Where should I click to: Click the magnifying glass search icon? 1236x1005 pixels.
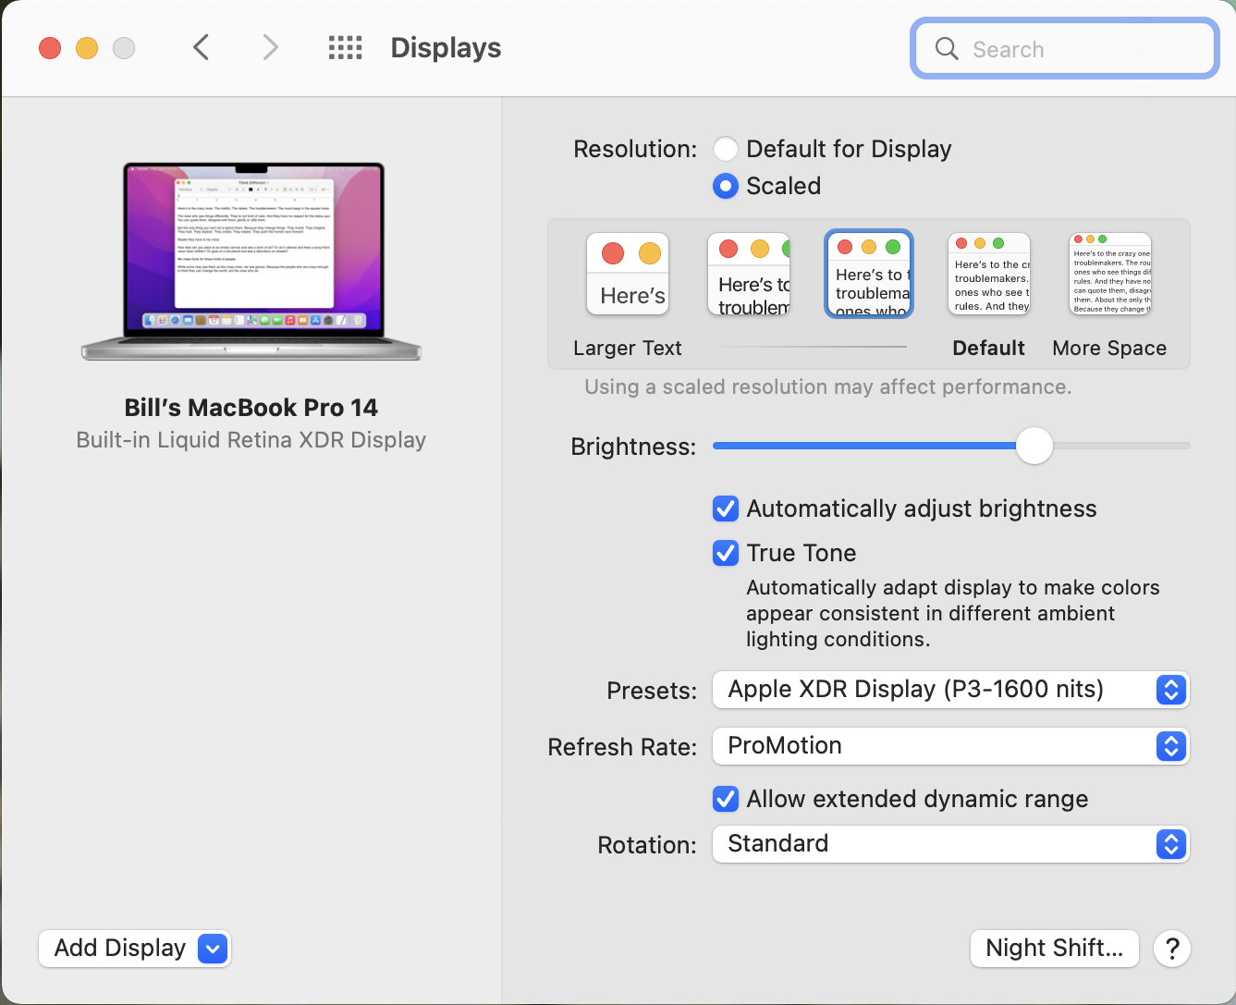click(947, 49)
